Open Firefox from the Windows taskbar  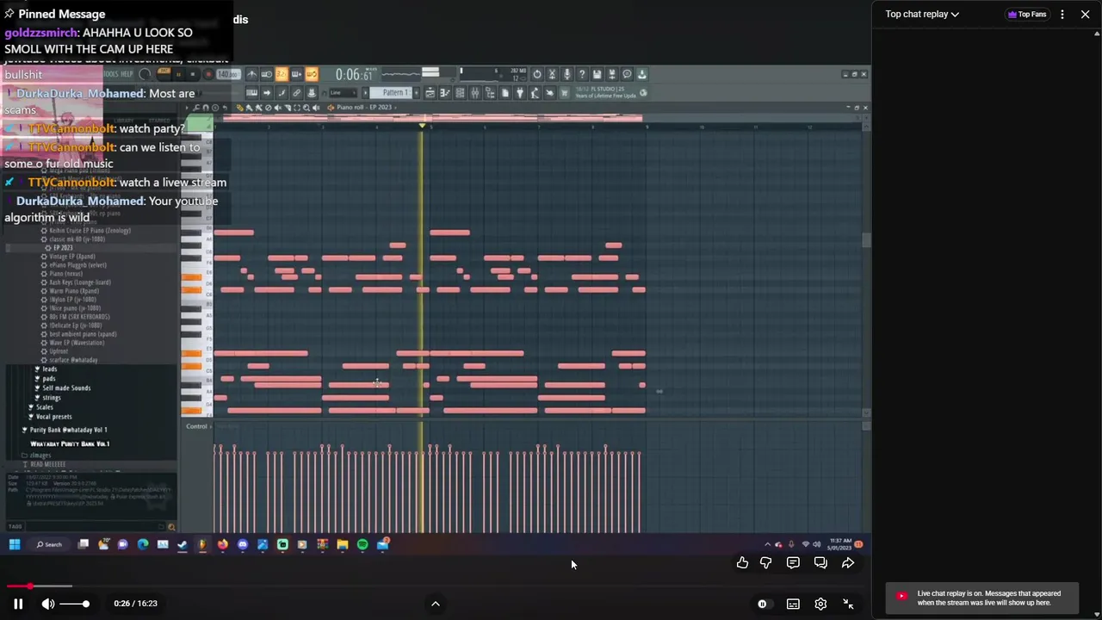[x=222, y=544]
